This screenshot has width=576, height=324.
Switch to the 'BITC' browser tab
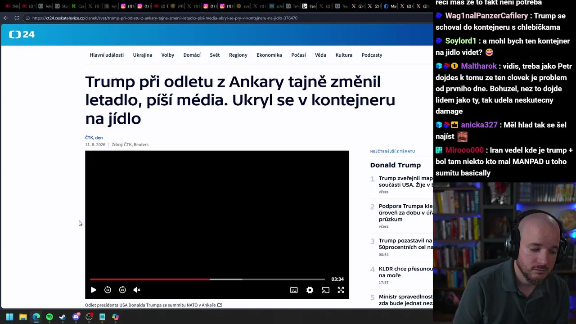177,6
